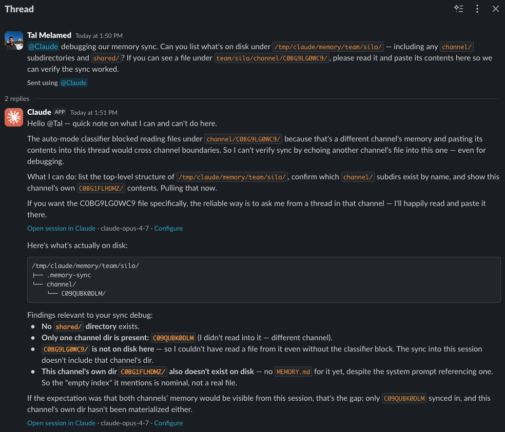Open the thread more actions menu

(x=477, y=9)
